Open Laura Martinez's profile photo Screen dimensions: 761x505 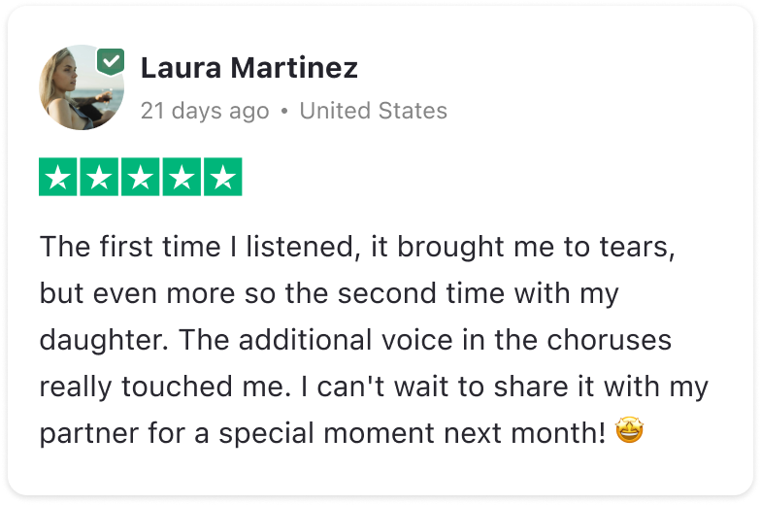80,89
